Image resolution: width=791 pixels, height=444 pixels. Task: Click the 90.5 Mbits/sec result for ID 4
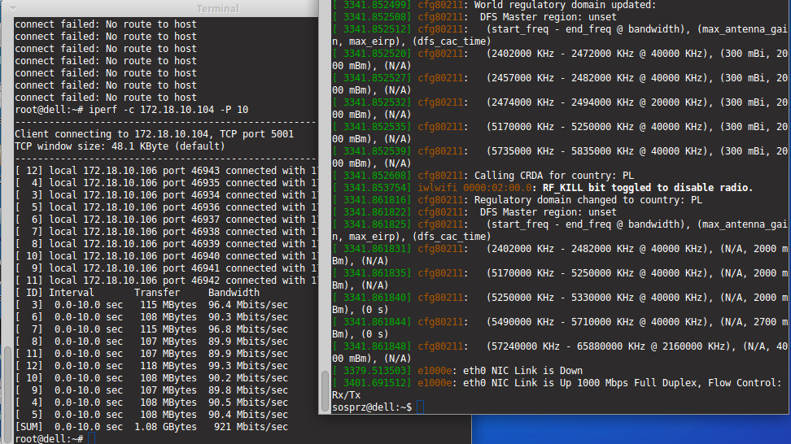tap(247, 403)
